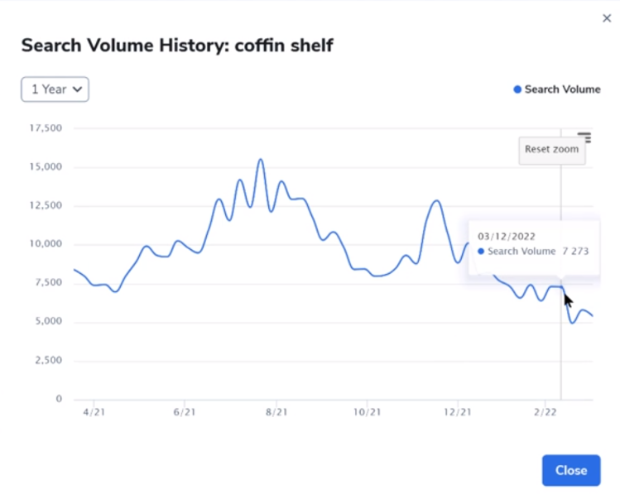Image resolution: width=620 pixels, height=504 pixels.
Task: Click the 2/22 x-axis label
Action: 547,411
